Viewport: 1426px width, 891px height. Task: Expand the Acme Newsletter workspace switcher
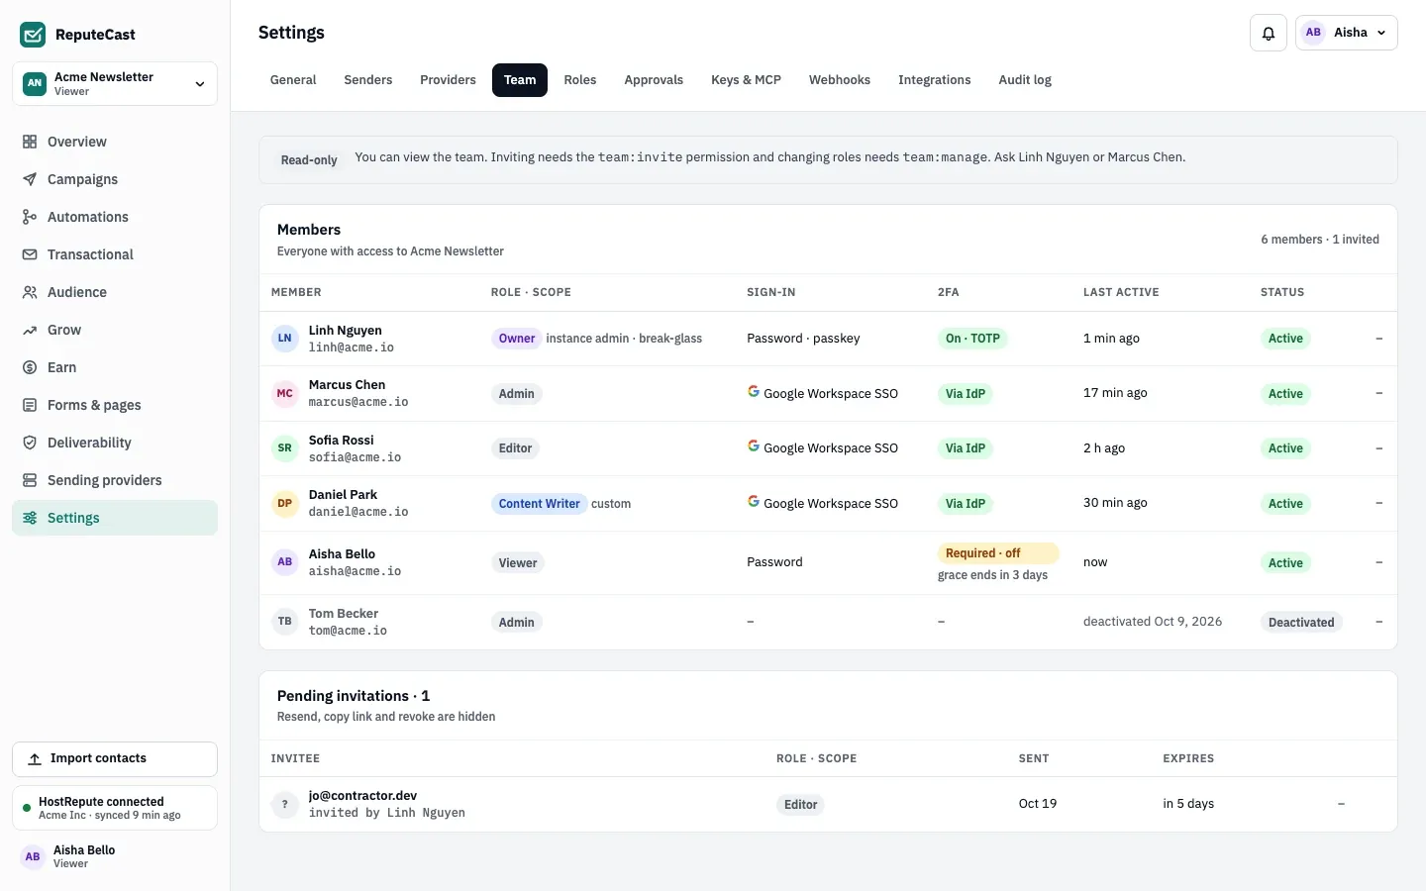point(115,83)
